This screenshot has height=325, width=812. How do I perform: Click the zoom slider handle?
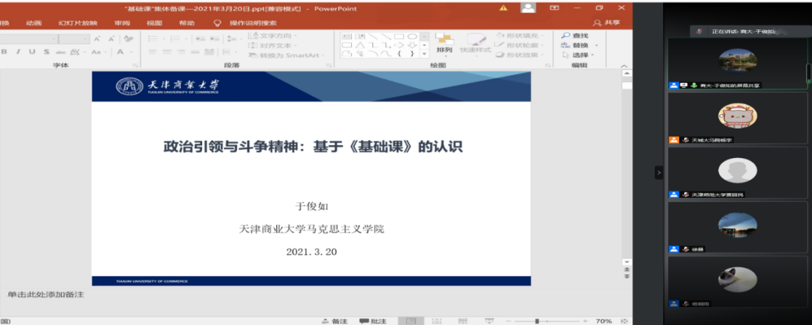click(x=536, y=320)
